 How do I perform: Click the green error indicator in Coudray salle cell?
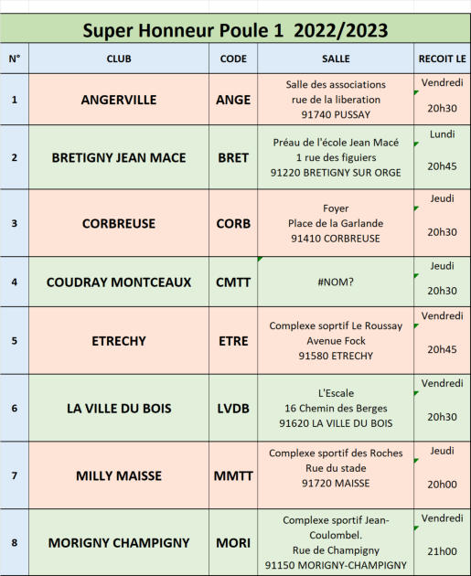pos(260,259)
